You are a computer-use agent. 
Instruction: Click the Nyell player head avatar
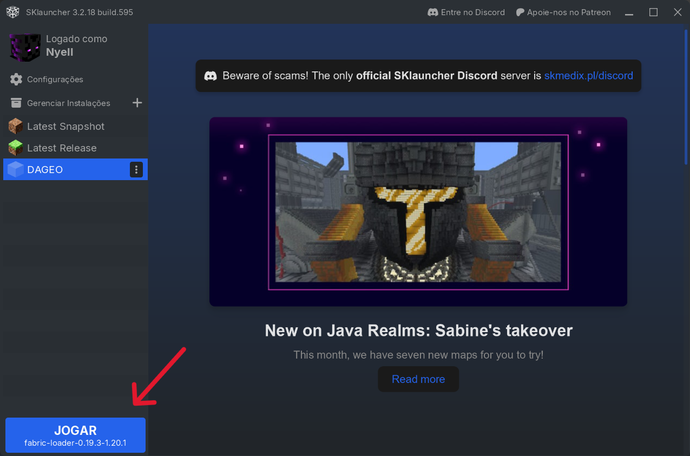[25, 47]
